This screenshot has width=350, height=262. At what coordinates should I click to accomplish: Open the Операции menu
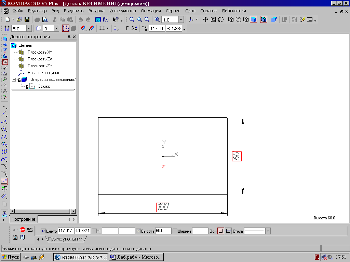[150, 11]
